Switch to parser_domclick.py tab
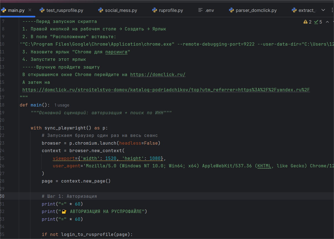The height and width of the screenshot is (239, 334). (x=256, y=11)
